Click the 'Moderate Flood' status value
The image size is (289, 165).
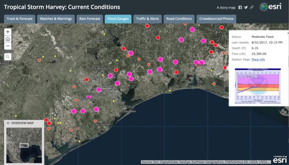tap(263, 37)
